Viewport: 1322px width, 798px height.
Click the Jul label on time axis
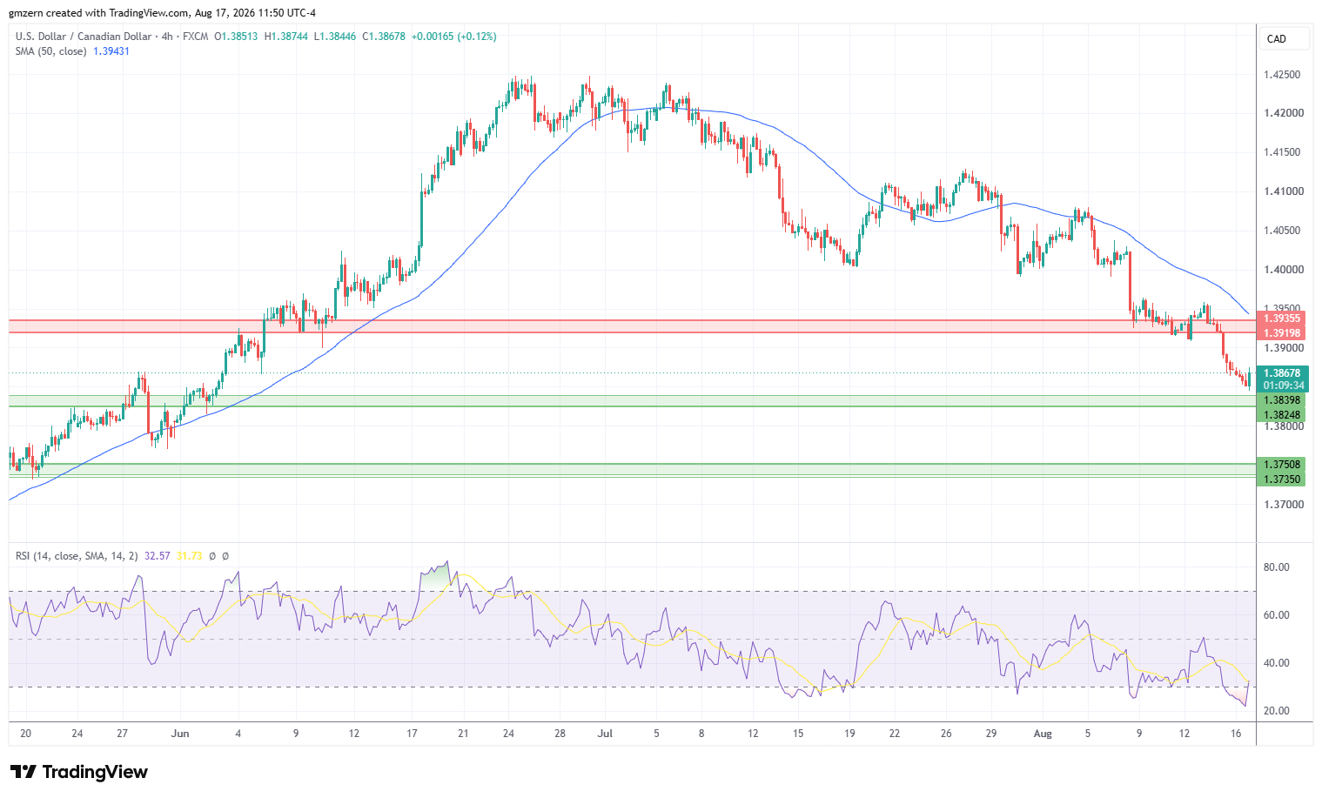[605, 734]
